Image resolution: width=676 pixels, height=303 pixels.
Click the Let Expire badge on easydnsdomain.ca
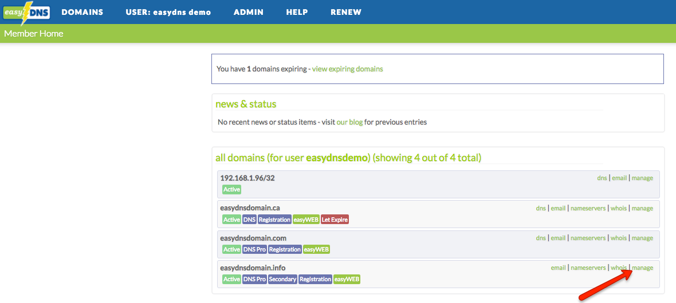click(x=335, y=220)
